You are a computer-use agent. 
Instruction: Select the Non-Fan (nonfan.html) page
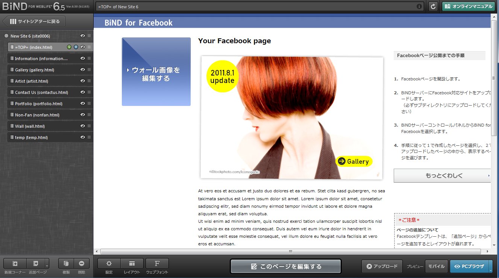(50, 115)
